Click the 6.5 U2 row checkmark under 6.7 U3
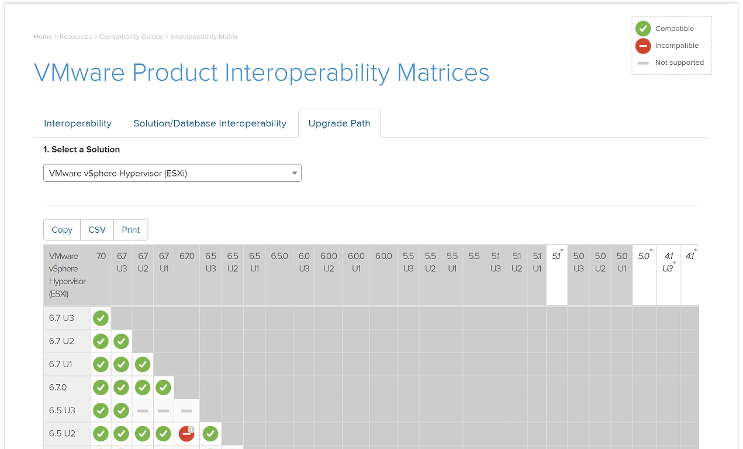This screenshot has width=743, height=449. 122,434
